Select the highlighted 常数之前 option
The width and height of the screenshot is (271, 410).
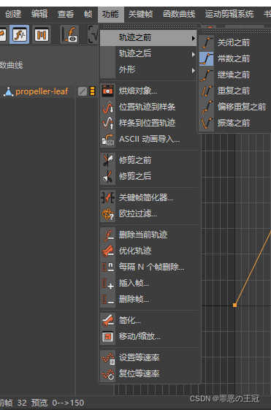coord(234,58)
